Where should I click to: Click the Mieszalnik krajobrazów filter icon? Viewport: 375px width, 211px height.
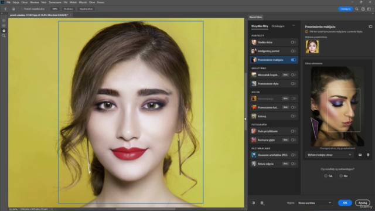coord(254,75)
